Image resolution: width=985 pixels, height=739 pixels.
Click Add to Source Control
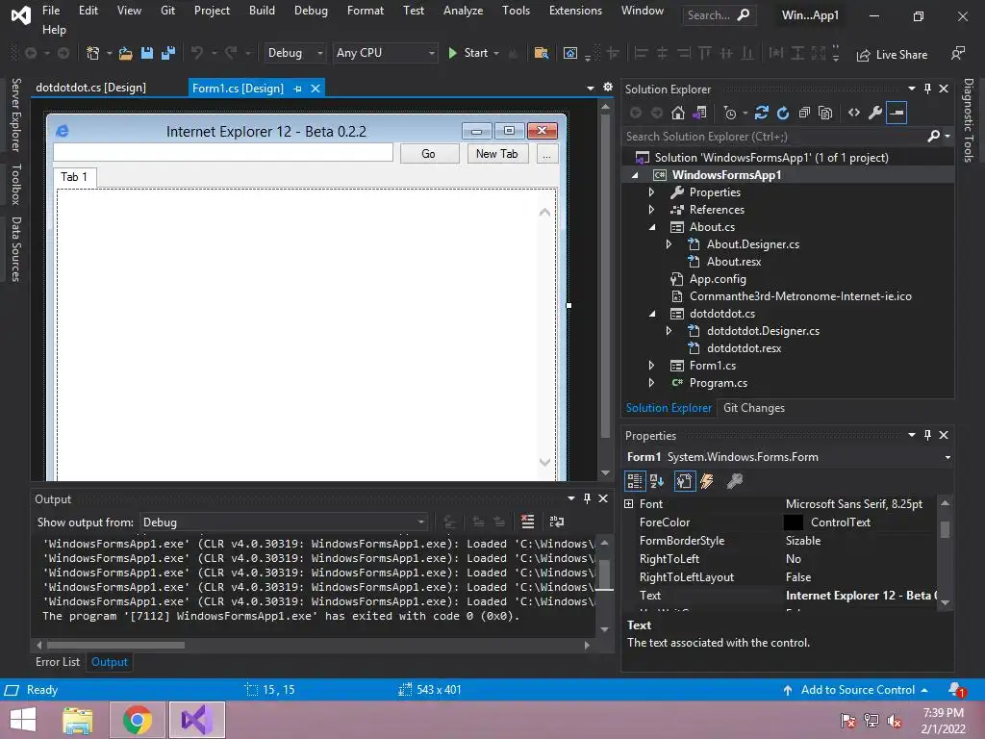click(855, 690)
